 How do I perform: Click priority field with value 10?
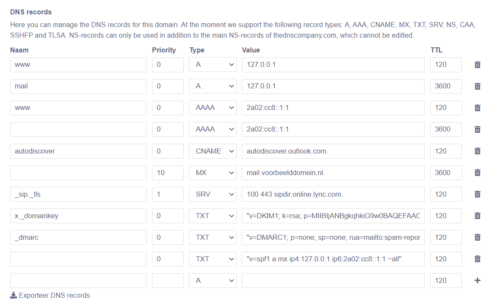point(168,173)
